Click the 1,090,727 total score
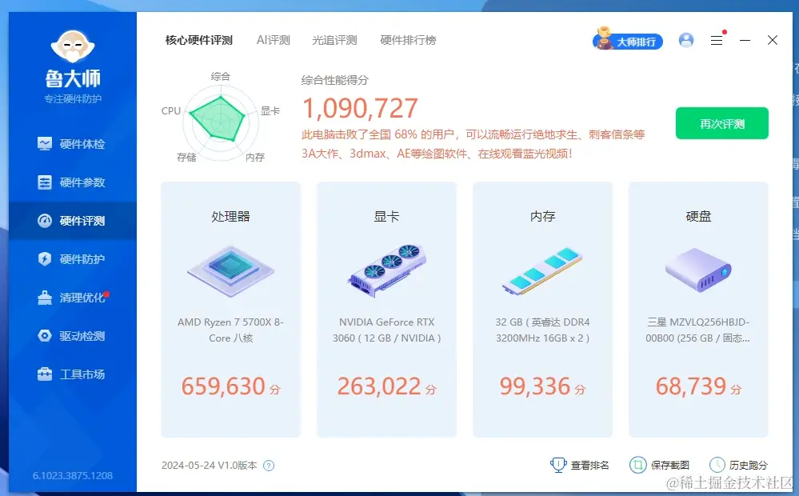 click(360, 108)
